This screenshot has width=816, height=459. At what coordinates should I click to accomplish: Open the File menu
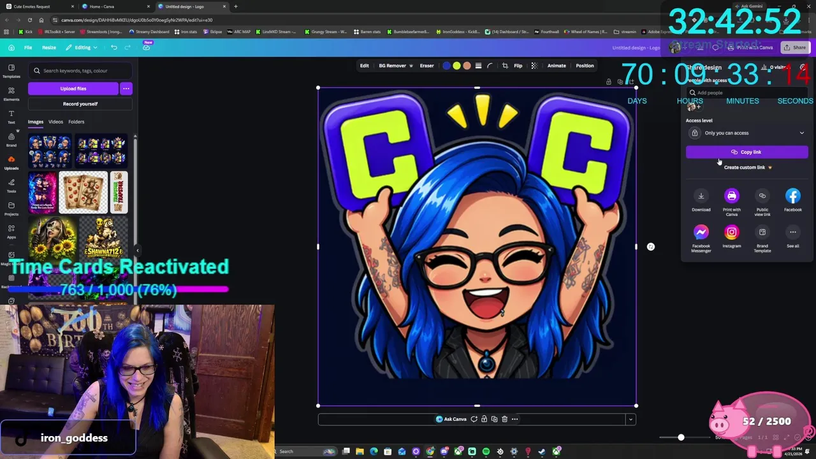click(x=28, y=47)
